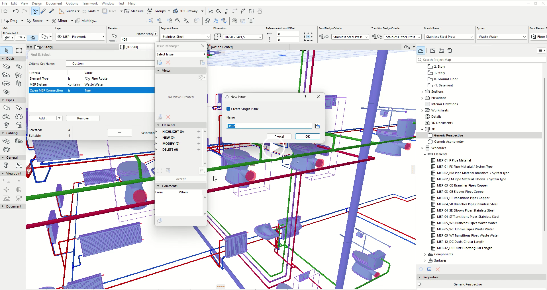Select the Marquee tool
Image resolution: width=547 pixels, height=290 pixels.
pos(19,50)
